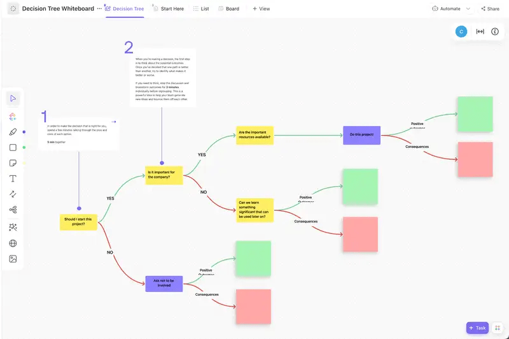Open the ellipsis menu beside whiteboard title

coord(99,9)
